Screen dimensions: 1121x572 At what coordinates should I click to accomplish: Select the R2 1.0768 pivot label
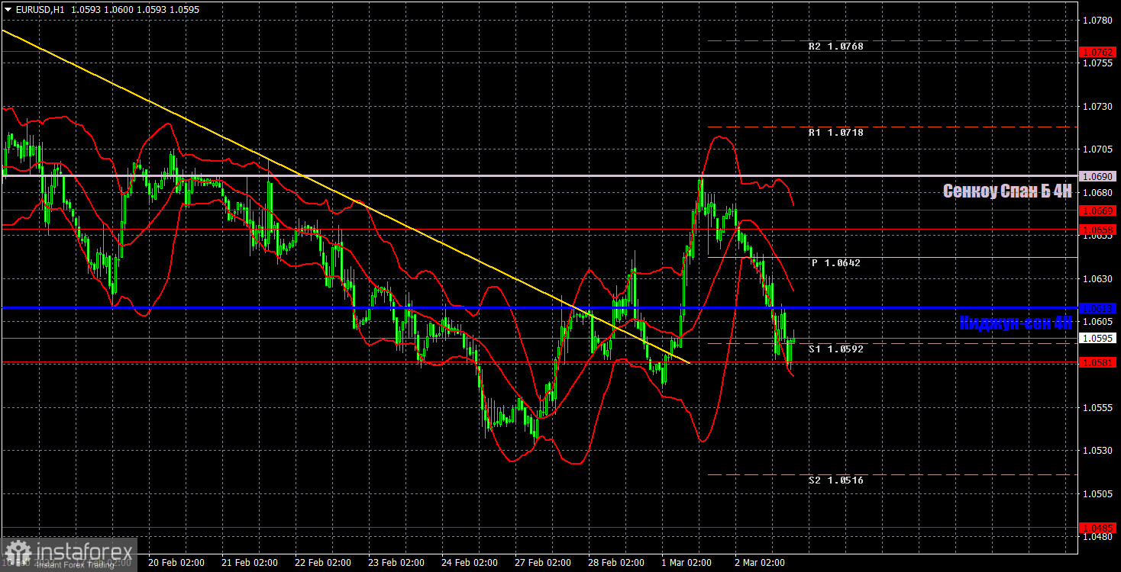pyautogui.click(x=837, y=47)
